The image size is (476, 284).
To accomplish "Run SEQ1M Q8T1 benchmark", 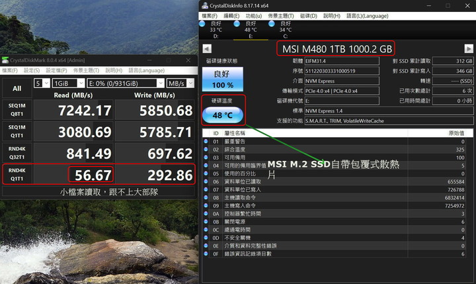I will pos(17,110).
